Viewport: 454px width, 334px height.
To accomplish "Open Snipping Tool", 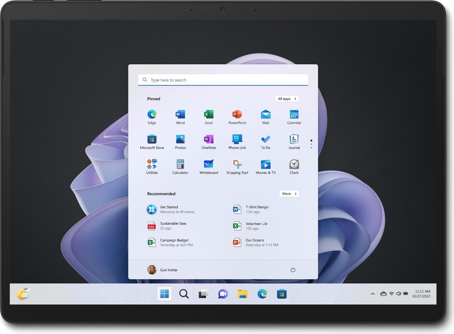I will coord(237,167).
